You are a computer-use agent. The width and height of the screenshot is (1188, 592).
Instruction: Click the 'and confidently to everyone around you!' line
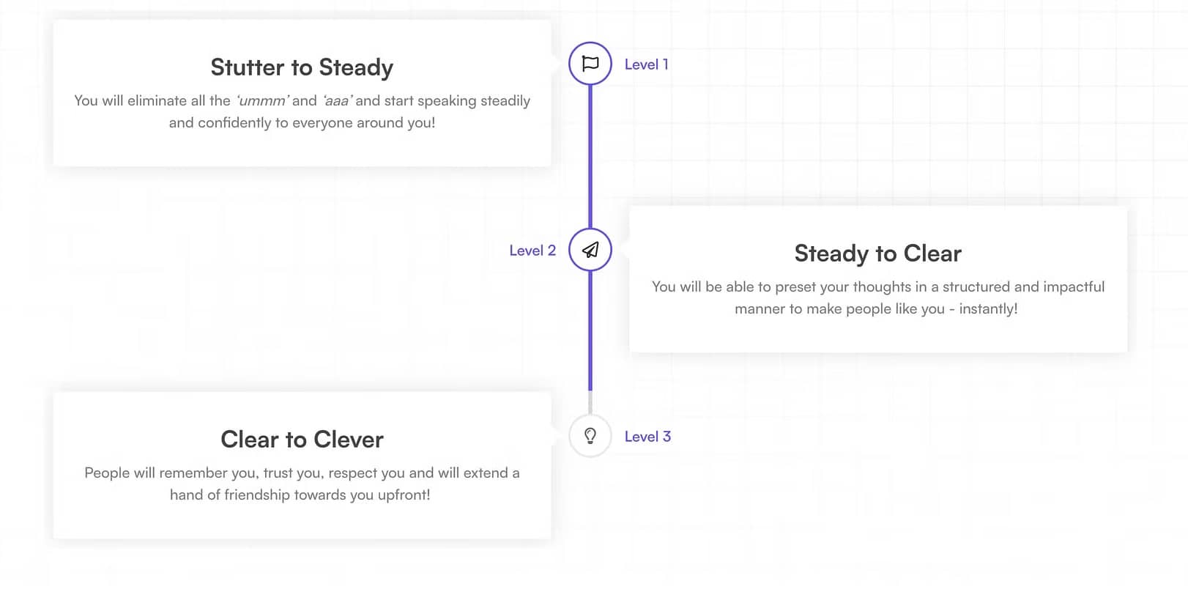pyautogui.click(x=302, y=123)
